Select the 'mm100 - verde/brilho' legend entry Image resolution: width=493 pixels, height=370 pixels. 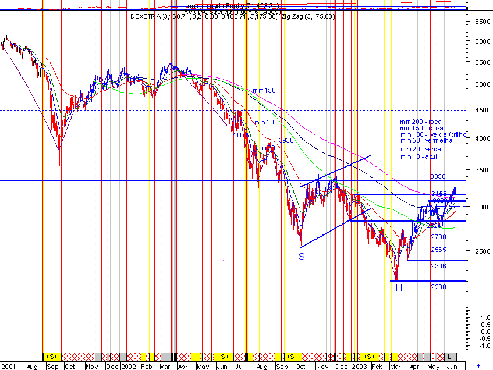click(433, 134)
